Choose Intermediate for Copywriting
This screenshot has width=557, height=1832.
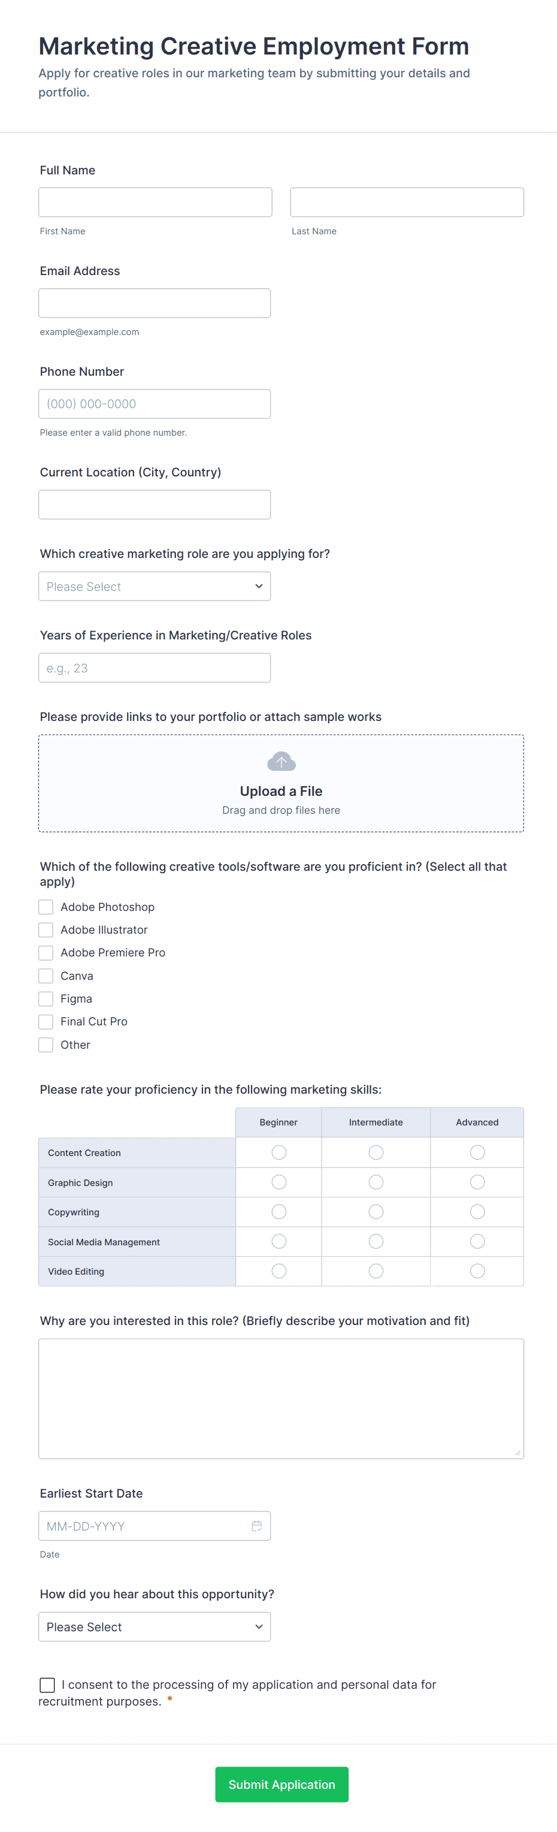376,1211
